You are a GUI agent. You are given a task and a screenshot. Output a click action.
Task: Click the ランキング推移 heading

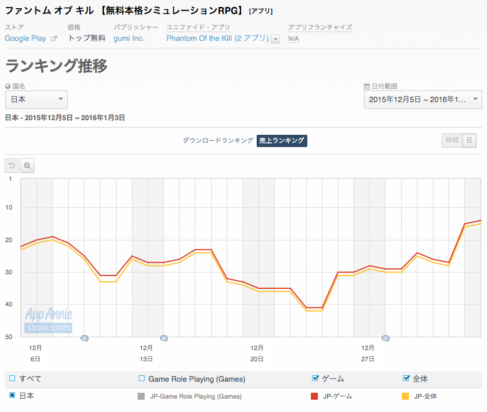coord(56,65)
